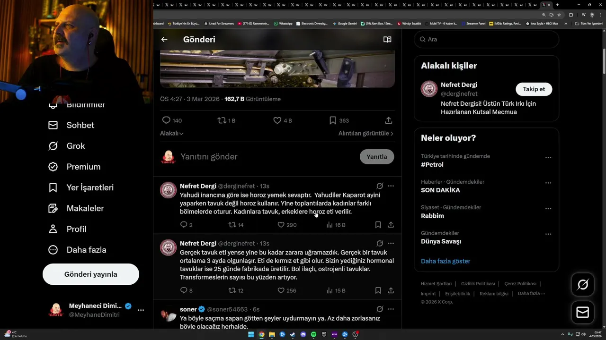
Task: Open Sohbet in the sidebar
Action: tap(71, 125)
